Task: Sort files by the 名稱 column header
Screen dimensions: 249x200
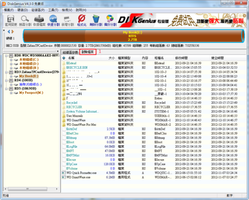Action: 71,58
